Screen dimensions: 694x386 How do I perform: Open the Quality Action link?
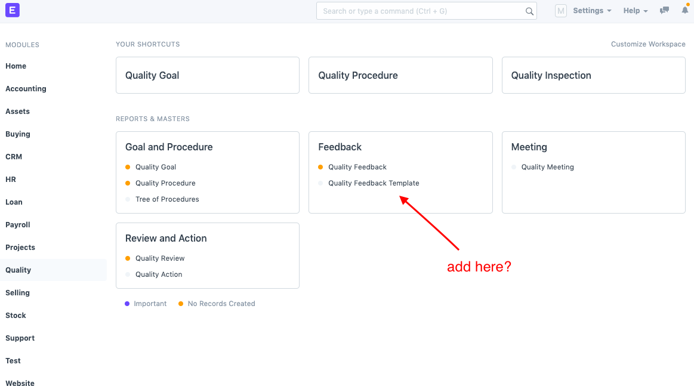(159, 274)
